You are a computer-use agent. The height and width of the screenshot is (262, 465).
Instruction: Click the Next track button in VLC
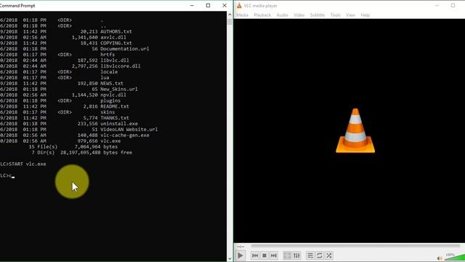click(x=274, y=255)
